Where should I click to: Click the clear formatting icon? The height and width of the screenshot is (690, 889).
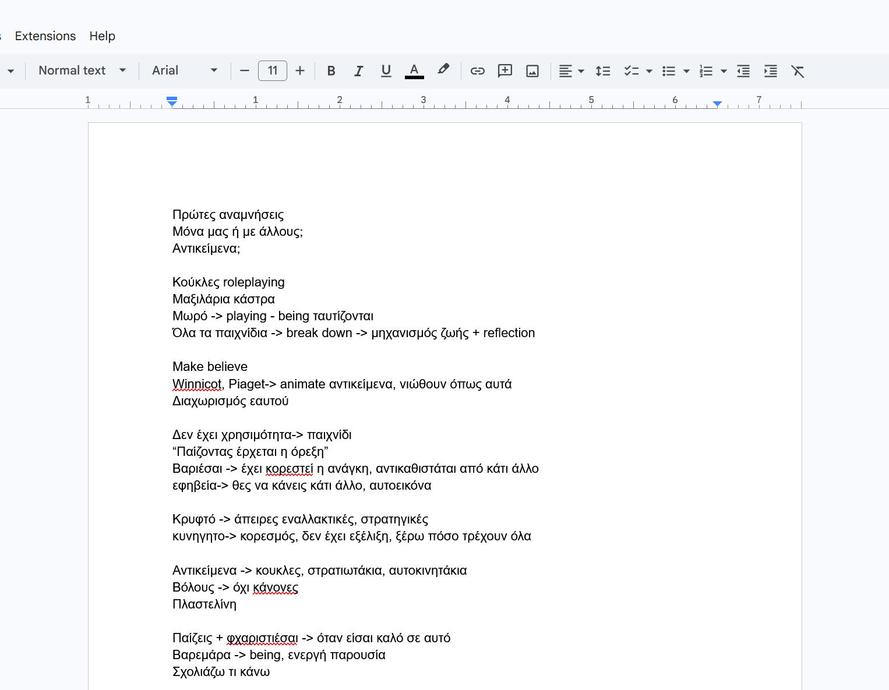coord(798,71)
